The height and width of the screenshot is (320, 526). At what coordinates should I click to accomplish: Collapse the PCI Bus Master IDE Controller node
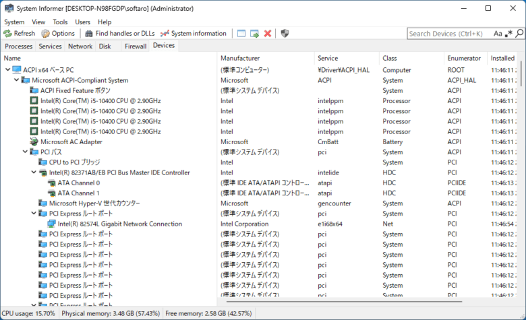pyautogui.click(x=34, y=172)
